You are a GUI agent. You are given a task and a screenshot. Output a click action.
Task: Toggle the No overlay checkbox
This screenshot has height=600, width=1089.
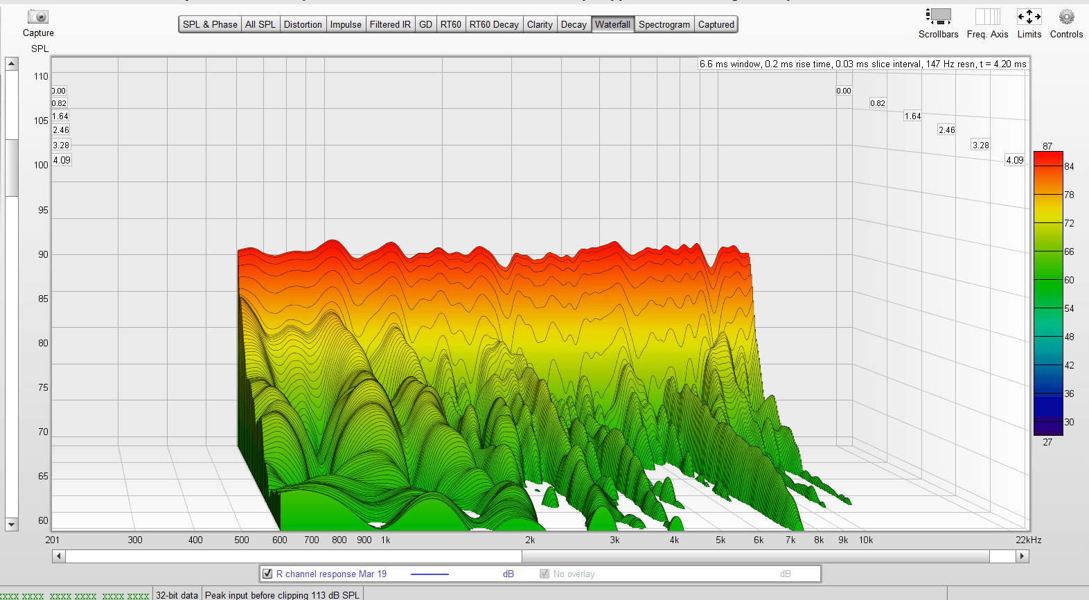pos(544,574)
